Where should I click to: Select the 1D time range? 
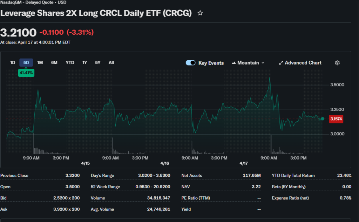(x=13, y=63)
